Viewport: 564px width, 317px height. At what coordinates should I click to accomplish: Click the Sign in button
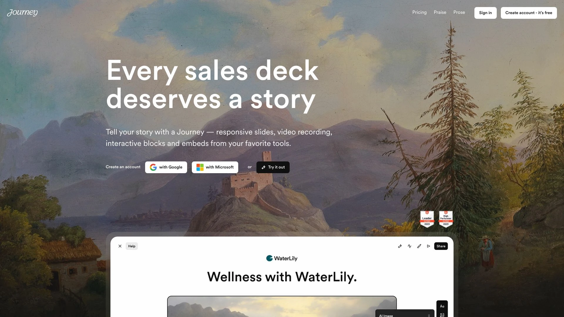485,12
